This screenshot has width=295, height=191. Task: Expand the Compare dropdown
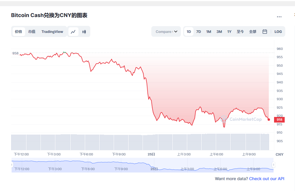click(166, 31)
